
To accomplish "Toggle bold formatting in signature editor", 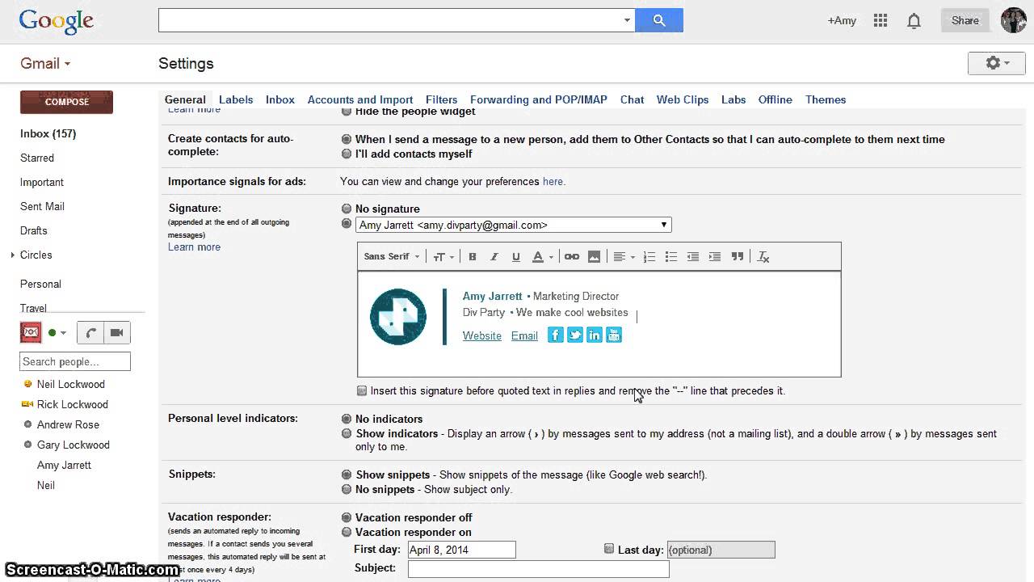I will tap(473, 257).
